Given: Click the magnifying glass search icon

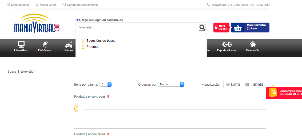Looking at the screenshot, I should click(202, 27).
